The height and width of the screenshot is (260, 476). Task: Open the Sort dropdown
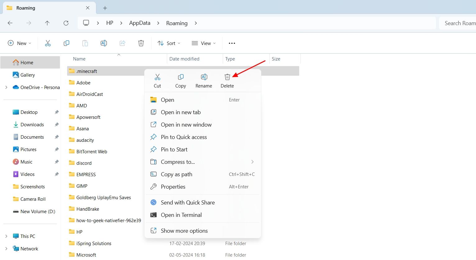[169, 43]
